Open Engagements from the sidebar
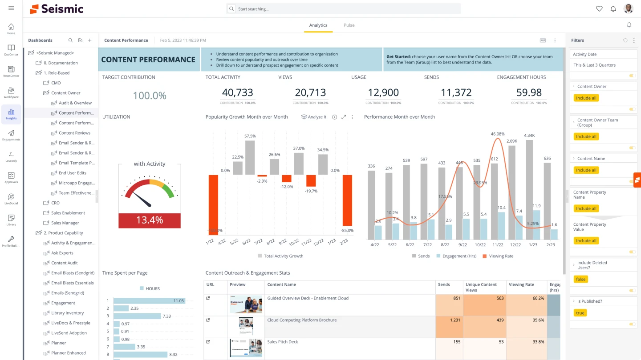This screenshot has height=360, width=641. [x=11, y=135]
